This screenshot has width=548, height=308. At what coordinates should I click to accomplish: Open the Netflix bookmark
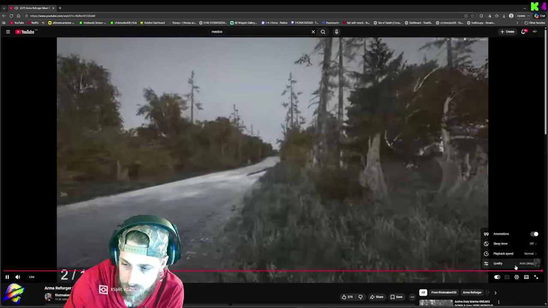(33, 23)
